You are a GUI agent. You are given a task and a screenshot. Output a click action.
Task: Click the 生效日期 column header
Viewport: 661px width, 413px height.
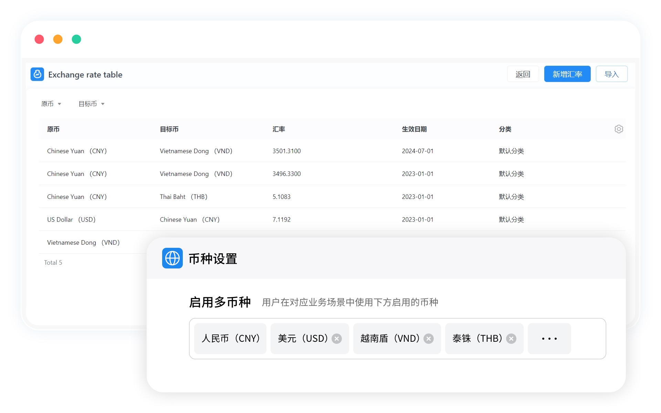coord(414,129)
